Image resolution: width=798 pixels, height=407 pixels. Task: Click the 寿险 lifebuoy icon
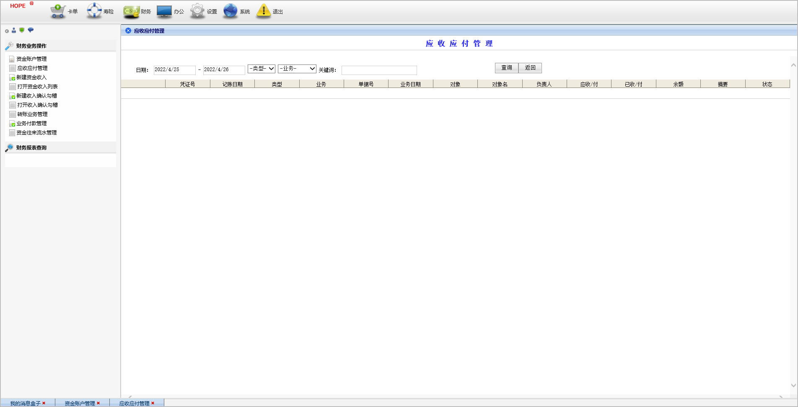click(94, 11)
